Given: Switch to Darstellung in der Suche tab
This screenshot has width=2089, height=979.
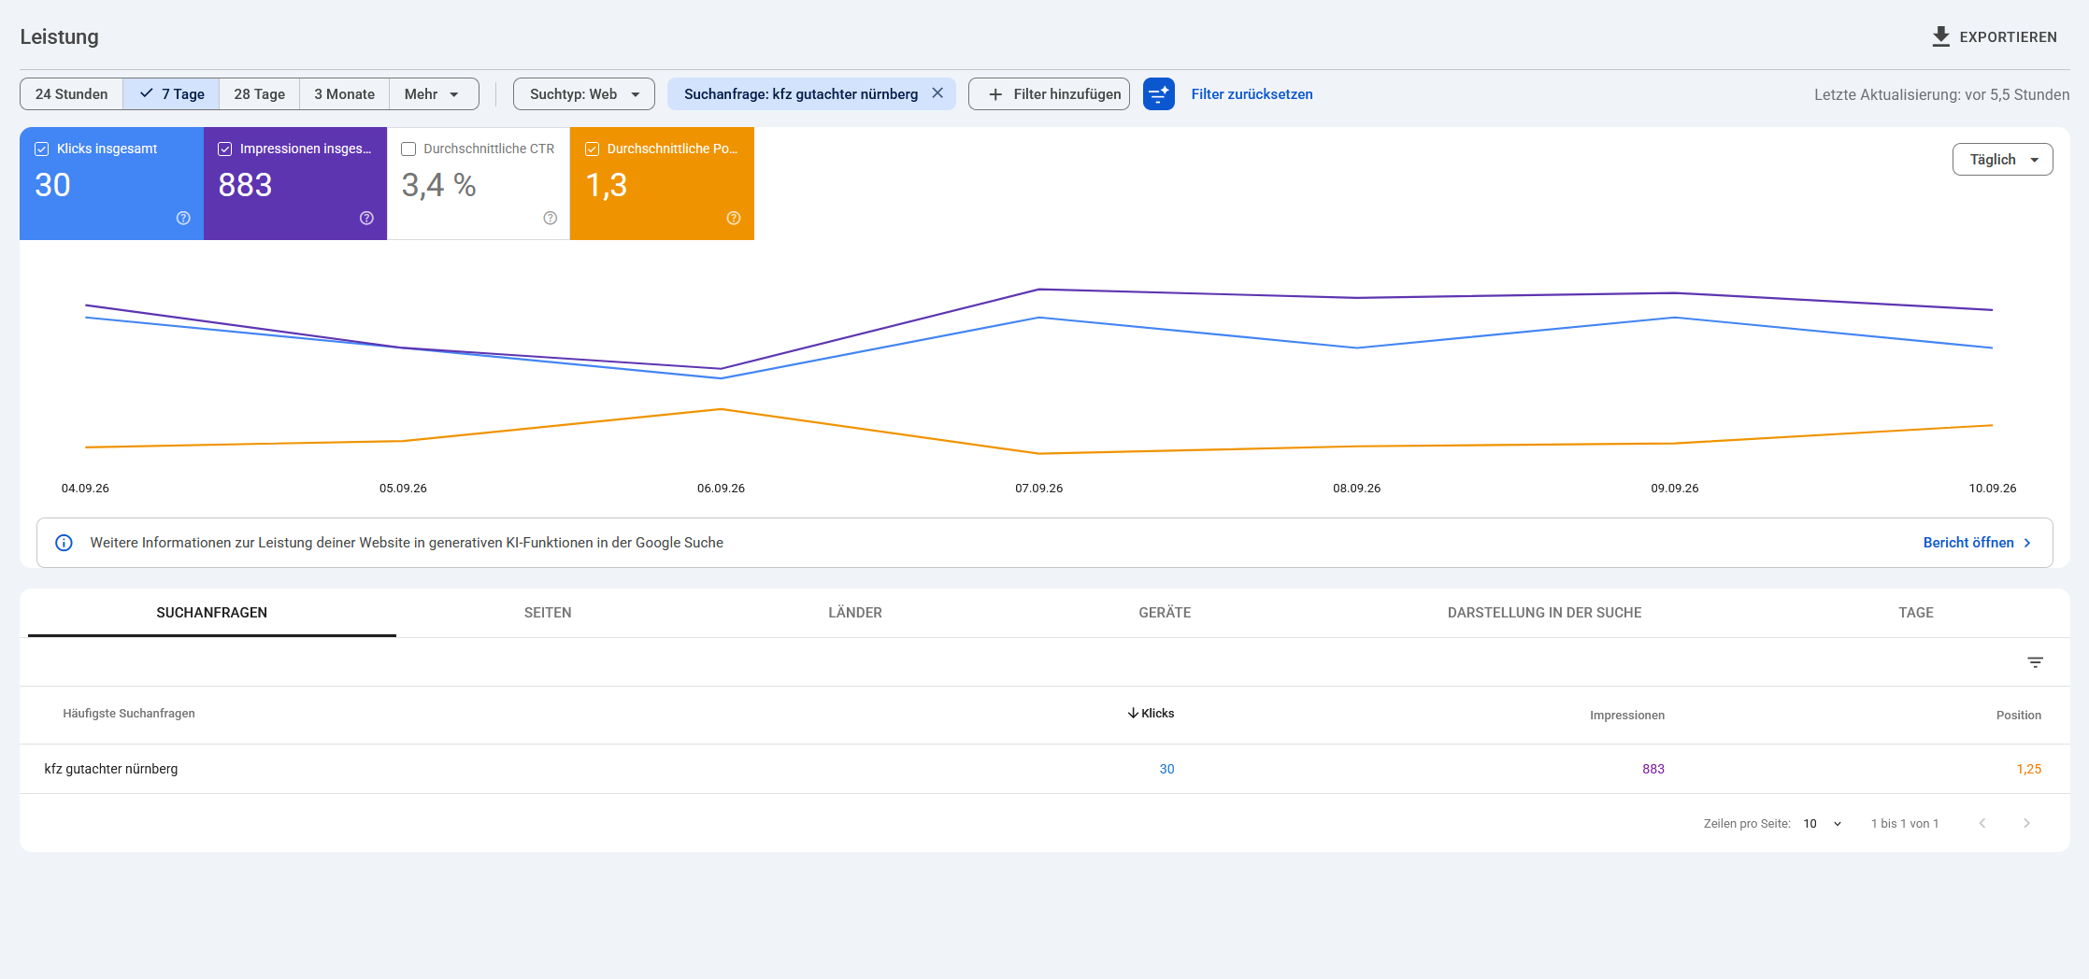Looking at the screenshot, I should click(x=1544, y=613).
